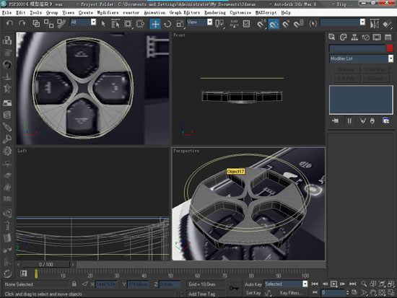Click the red object color swatch
Image resolution: width=397 pixels, height=298 pixels.
[390, 48]
